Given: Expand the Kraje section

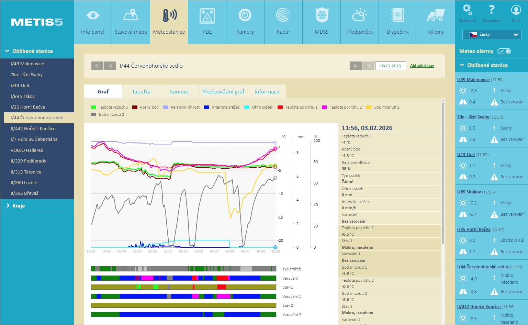Looking at the screenshot, I should [19, 206].
